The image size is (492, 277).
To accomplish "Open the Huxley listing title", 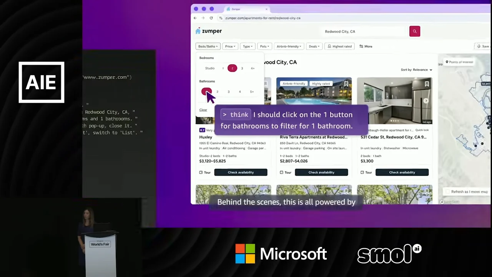I will coord(206,137).
